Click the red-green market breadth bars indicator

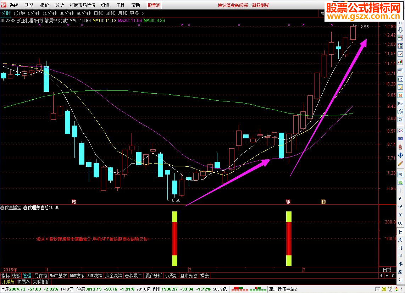coord(249,289)
